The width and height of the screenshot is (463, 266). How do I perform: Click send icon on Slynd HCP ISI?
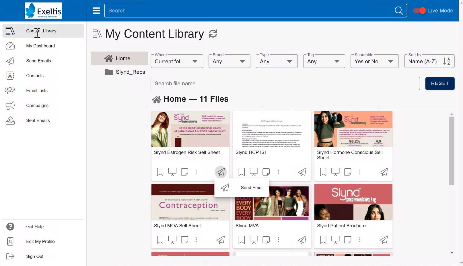(x=302, y=172)
